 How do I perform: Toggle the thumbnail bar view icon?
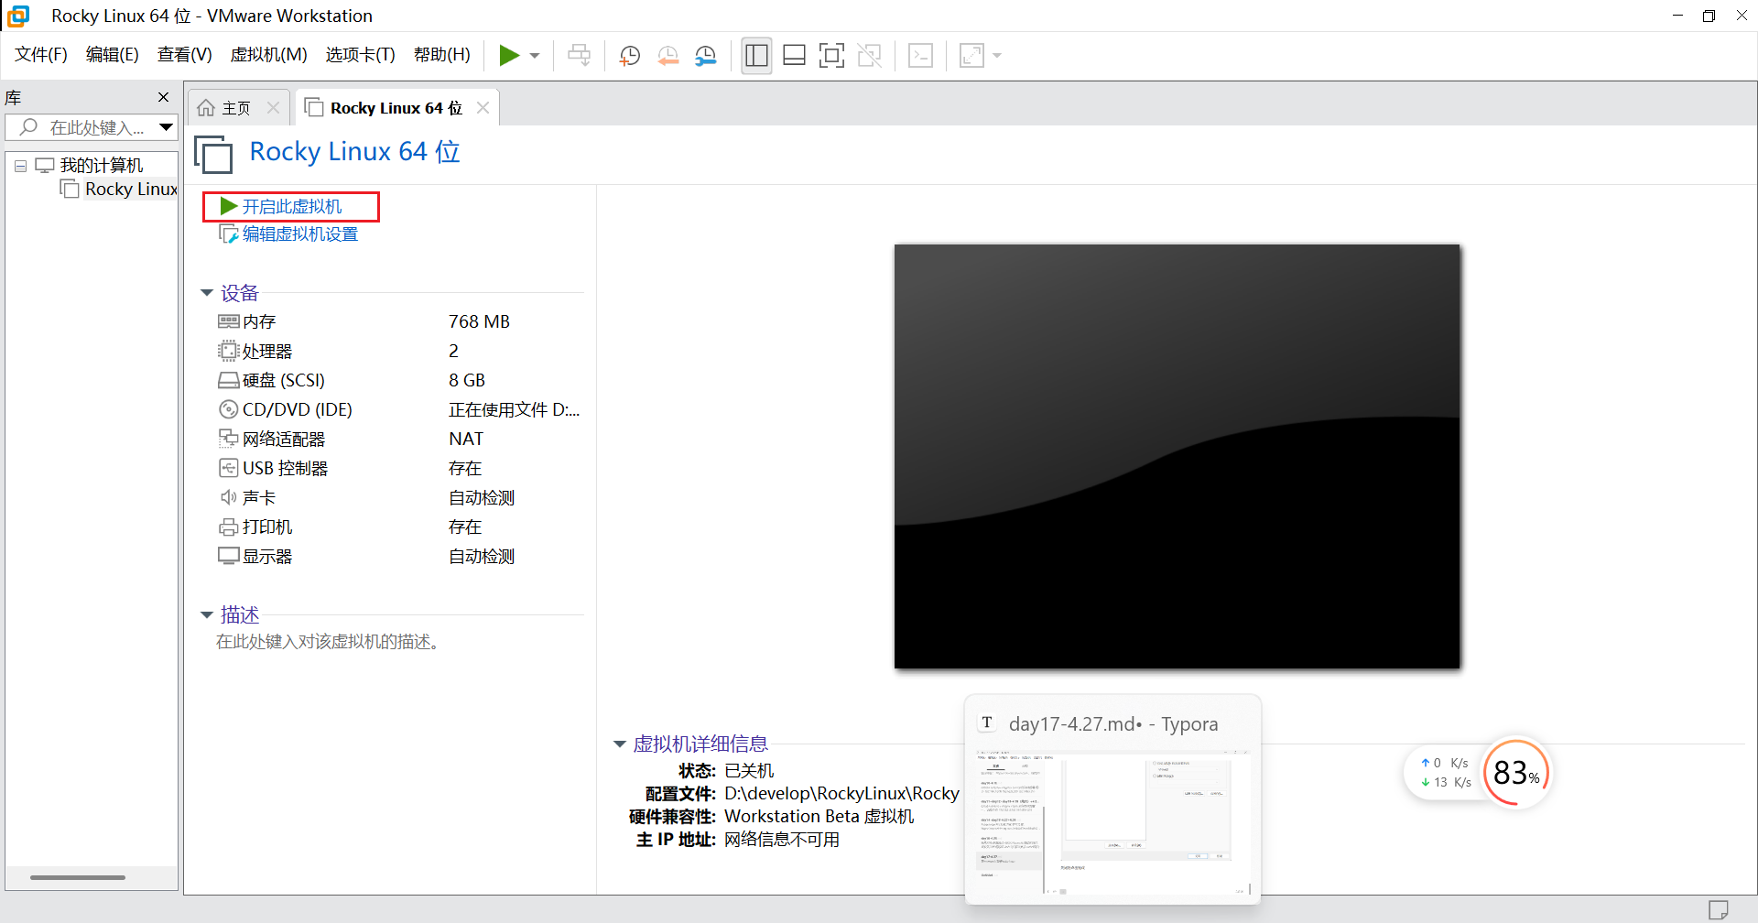pos(794,56)
